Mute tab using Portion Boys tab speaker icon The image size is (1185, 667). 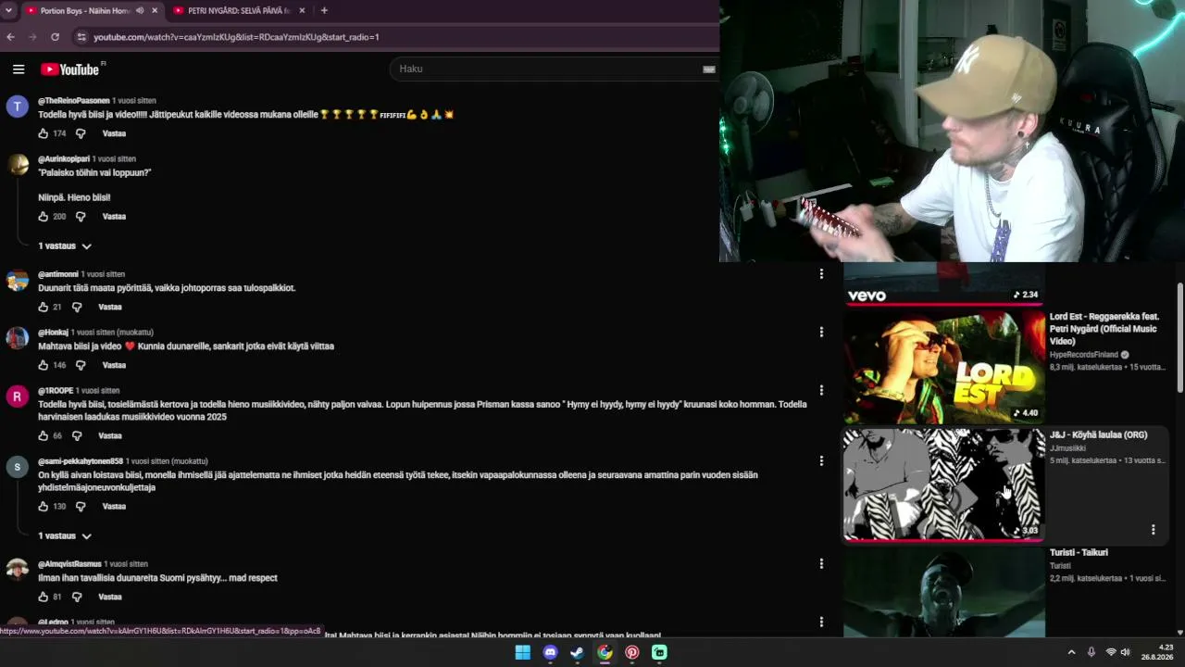point(140,11)
